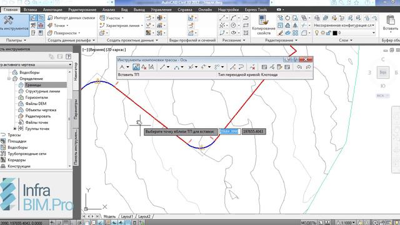
Task: Click the Import survey data icon
Action: pos(50,17)
